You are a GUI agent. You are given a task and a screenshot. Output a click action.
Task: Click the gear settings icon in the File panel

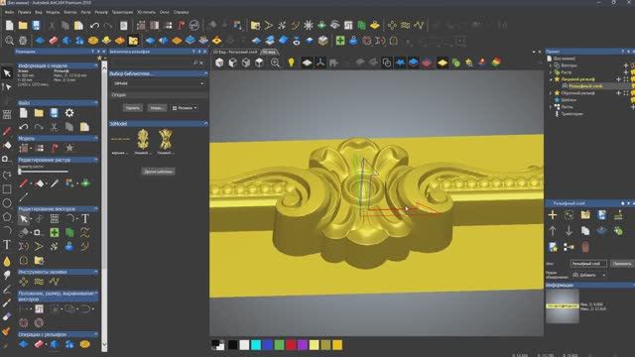[69, 113]
